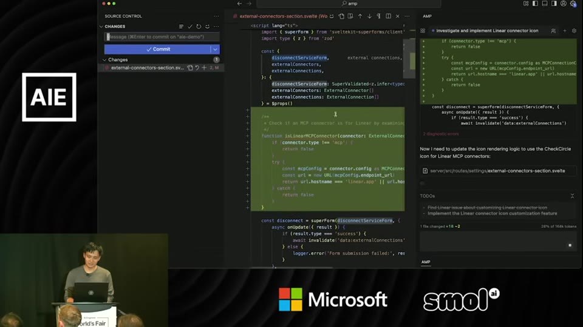583x327 pixels.
Task: Select the AMP tab at panel bottom
Action: tap(426, 262)
